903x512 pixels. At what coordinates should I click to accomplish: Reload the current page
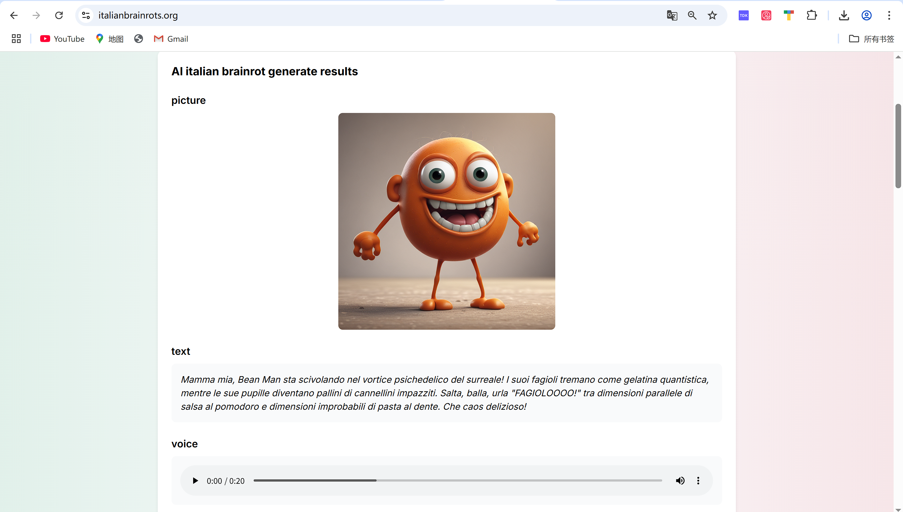click(59, 15)
